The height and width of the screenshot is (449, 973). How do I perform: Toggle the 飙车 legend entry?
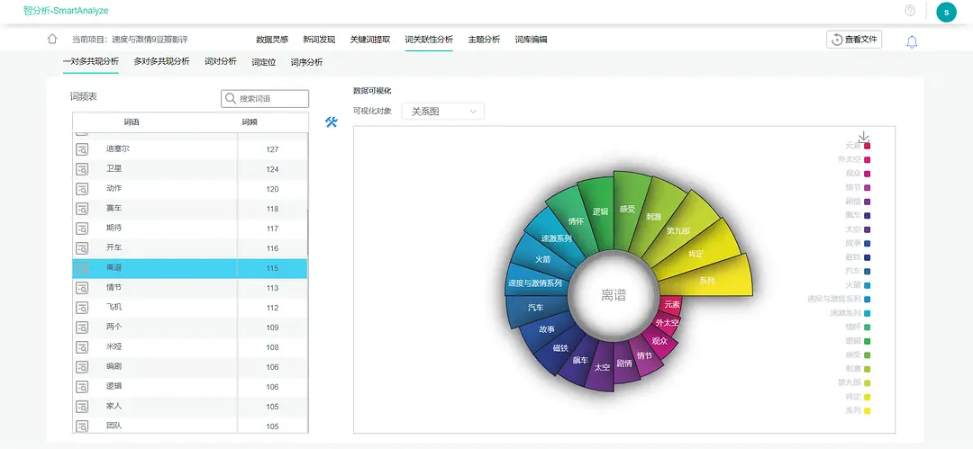(858, 215)
